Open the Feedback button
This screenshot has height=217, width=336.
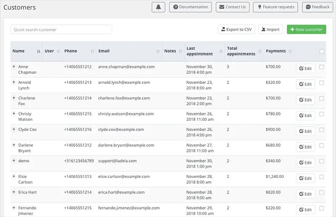click(x=318, y=7)
